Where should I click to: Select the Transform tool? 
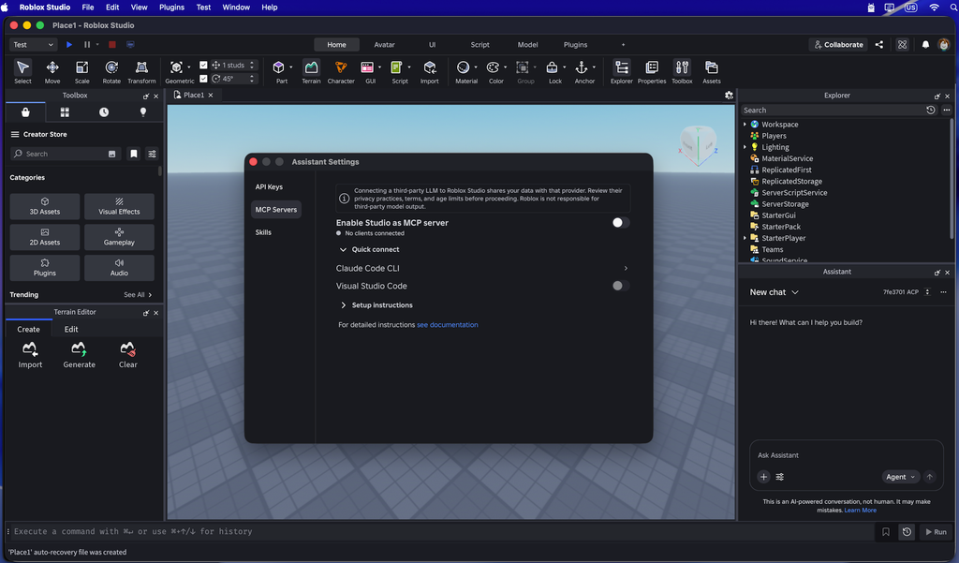click(x=141, y=71)
